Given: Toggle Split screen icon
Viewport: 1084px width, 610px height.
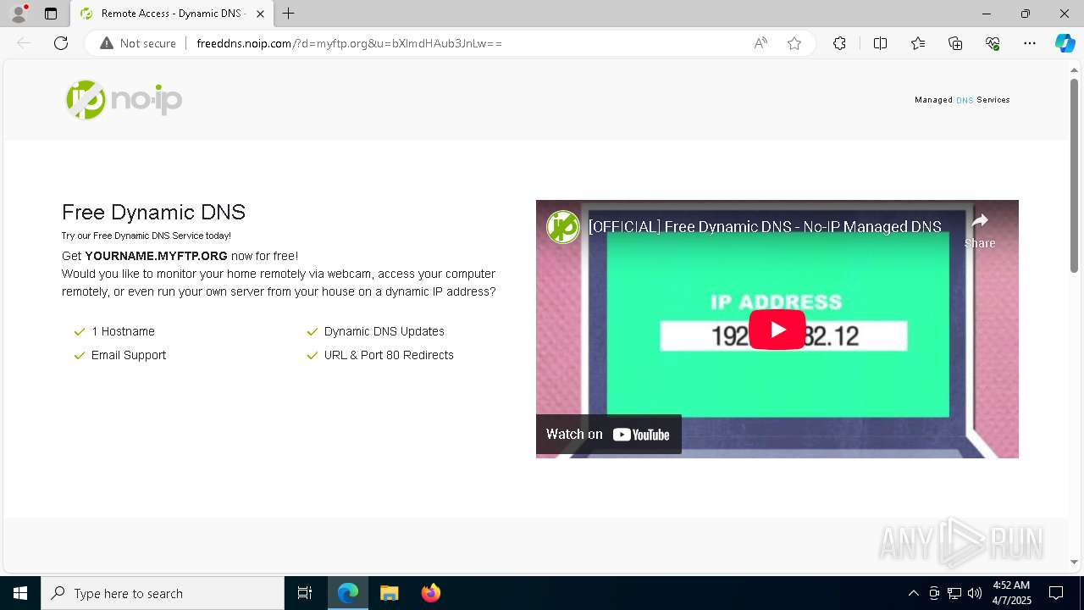Looking at the screenshot, I should click(880, 43).
